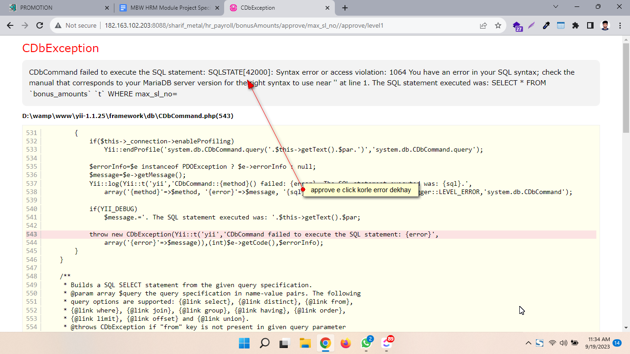The width and height of the screenshot is (630, 354).
Task: Open the eyedropper color picker extension
Action: point(546,26)
